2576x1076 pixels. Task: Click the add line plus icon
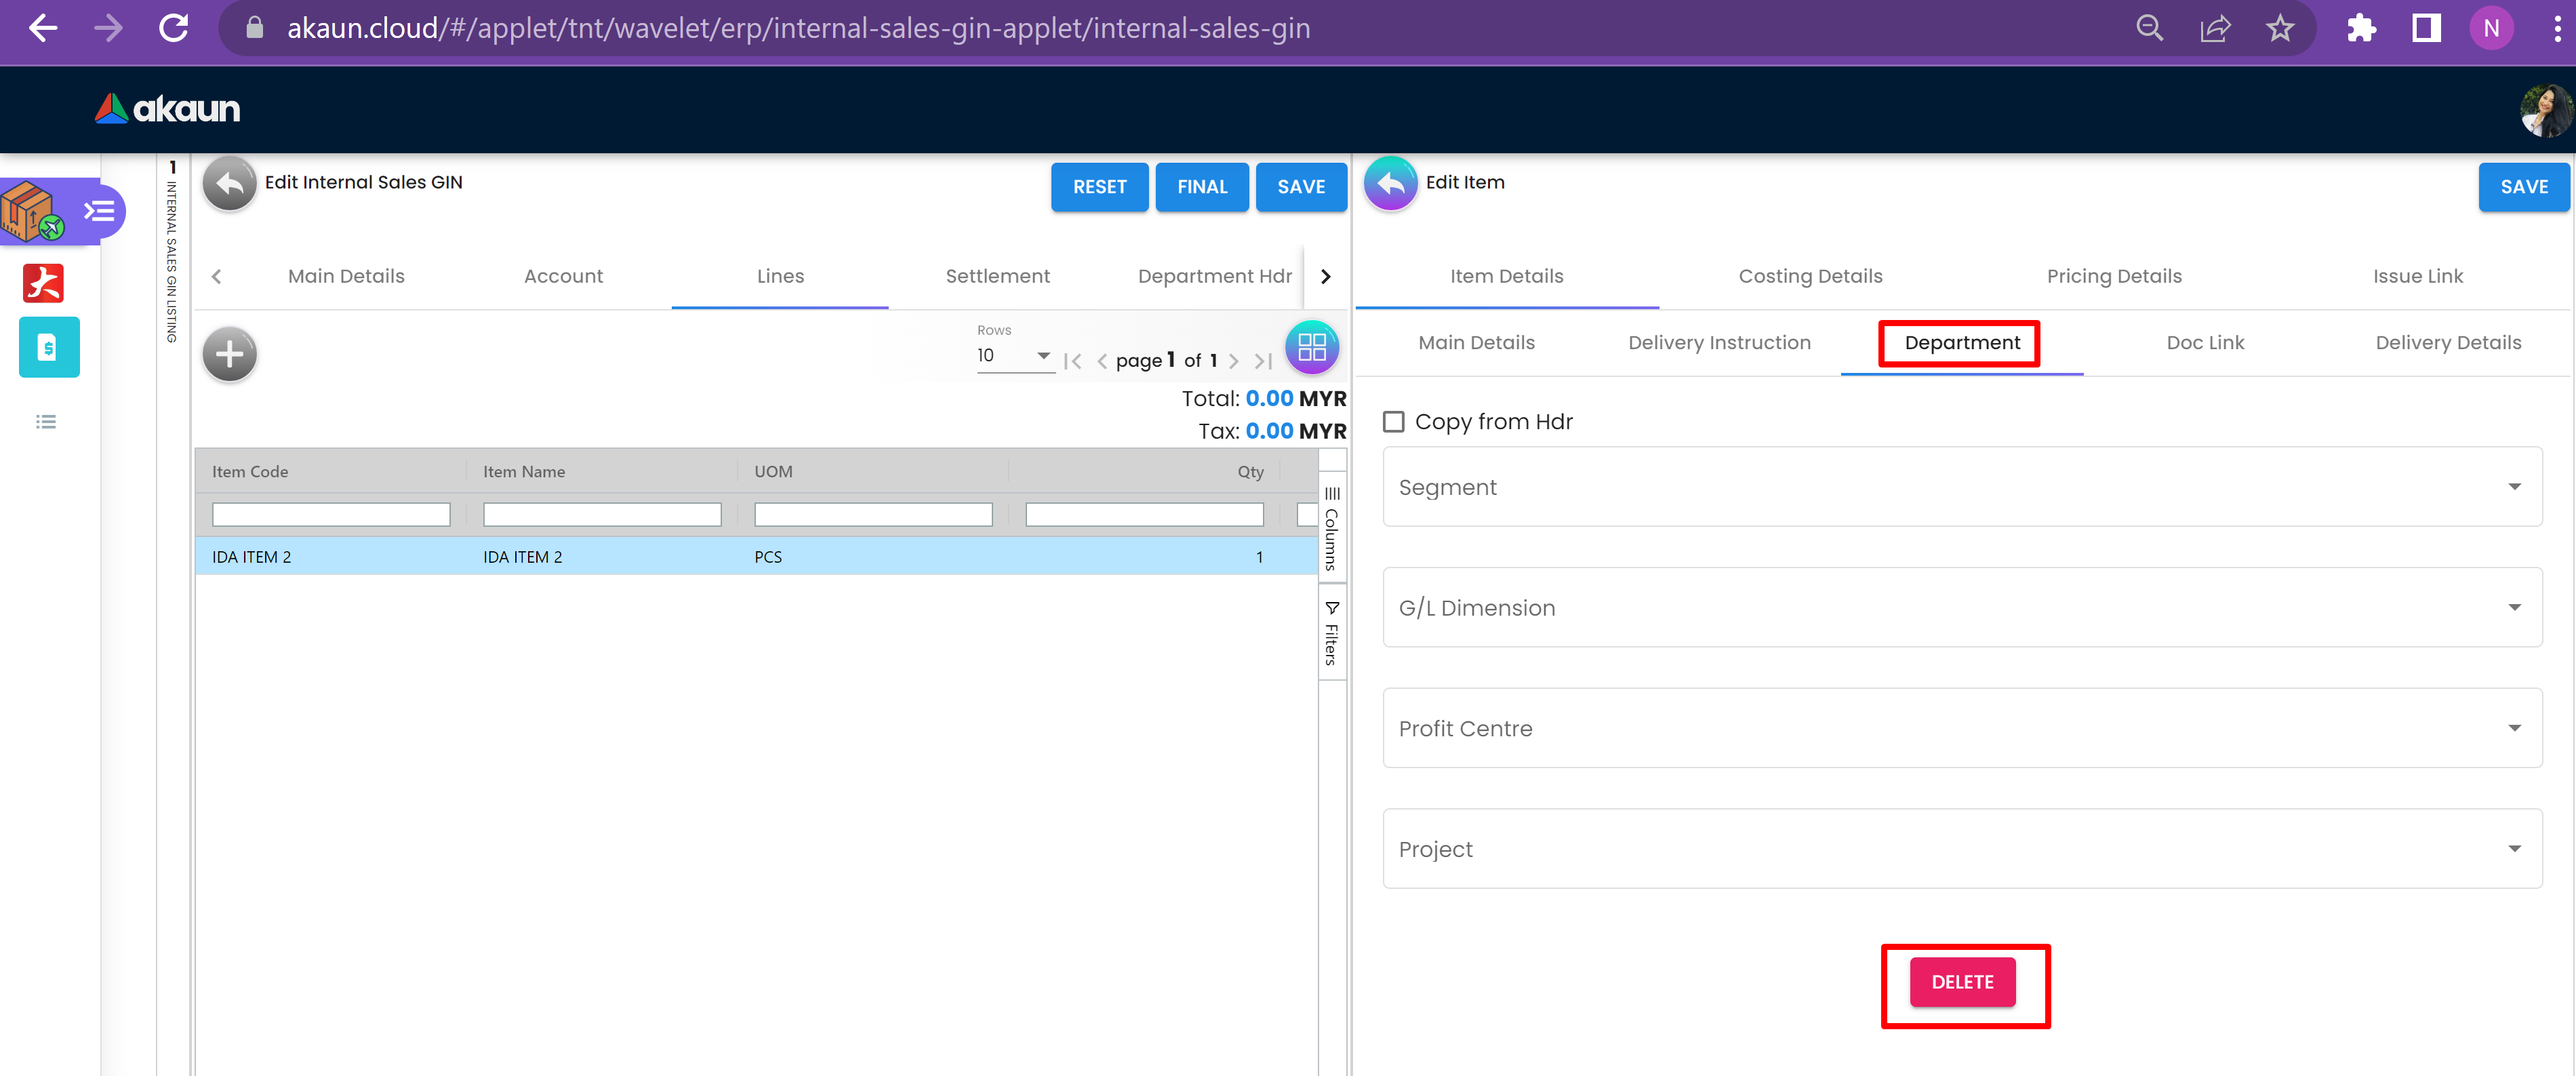(229, 354)
